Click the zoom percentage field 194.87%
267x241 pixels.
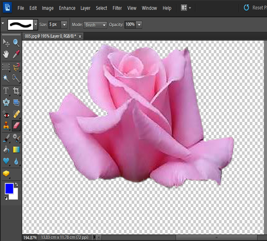coord(30,237)
